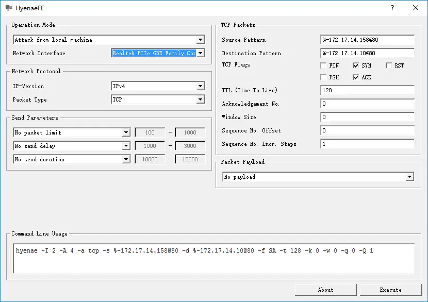The image size is (428, 302).
Task: Open the Packet Type dropdown
Action: 200,99
